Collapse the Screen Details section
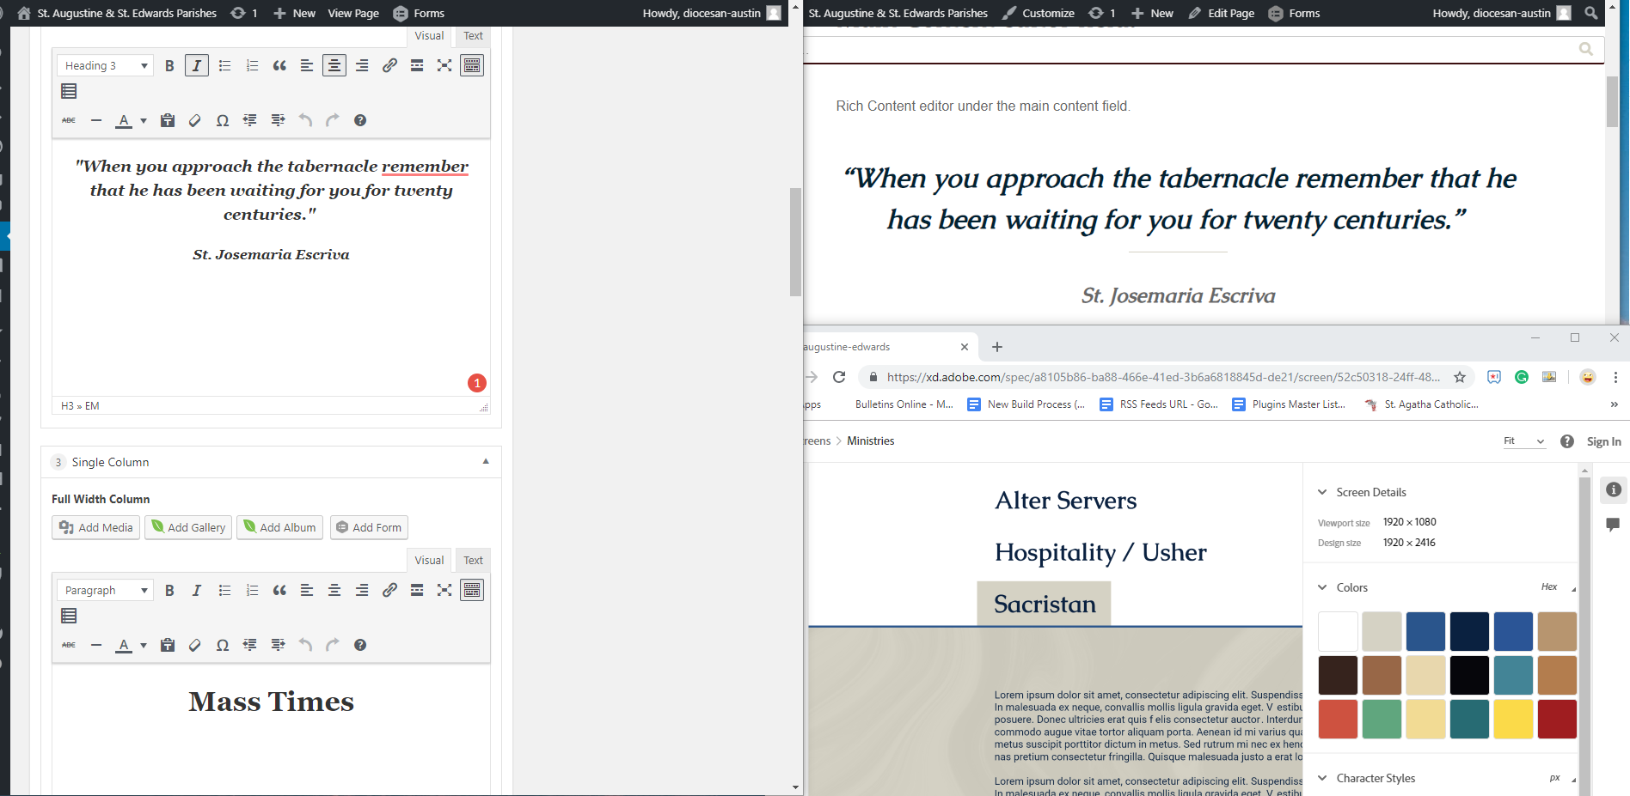This screenshot has width=1630, height=796. click(x=1322, y=492)
